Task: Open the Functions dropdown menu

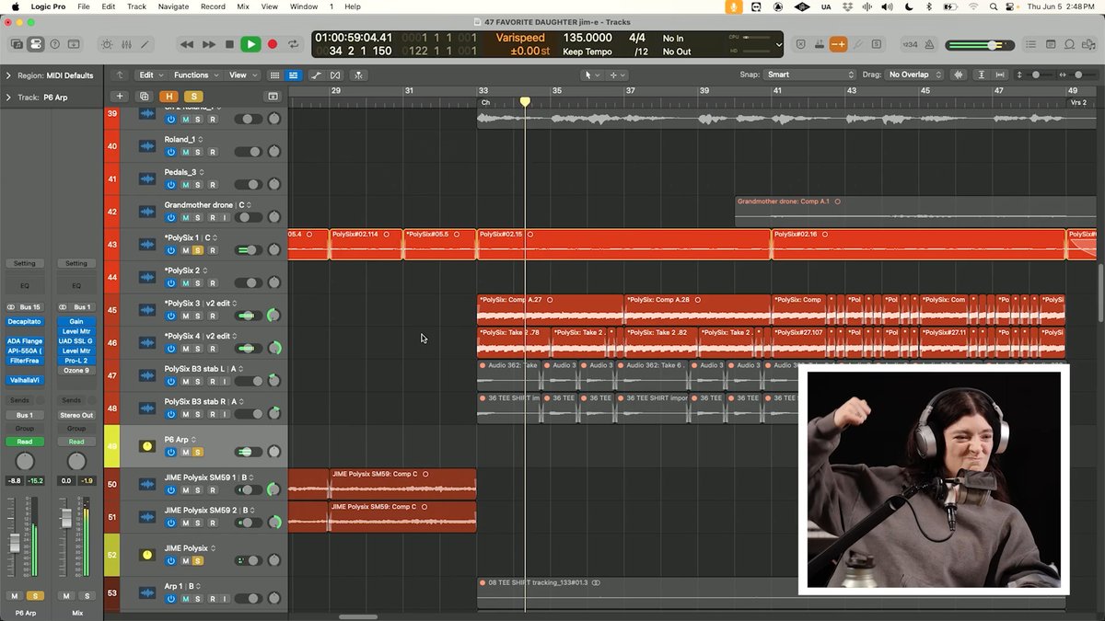Action: [196, 75]
